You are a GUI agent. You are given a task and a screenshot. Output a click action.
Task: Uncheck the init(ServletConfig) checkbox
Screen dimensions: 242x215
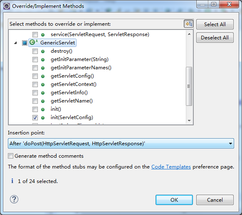pos(35,117)
